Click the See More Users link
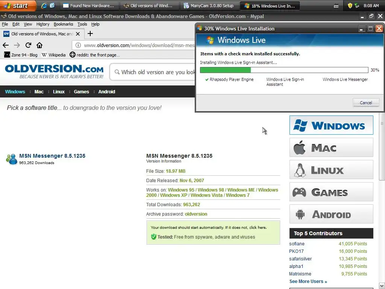This screenshot has width=385, height=289. tap(308, 281)
